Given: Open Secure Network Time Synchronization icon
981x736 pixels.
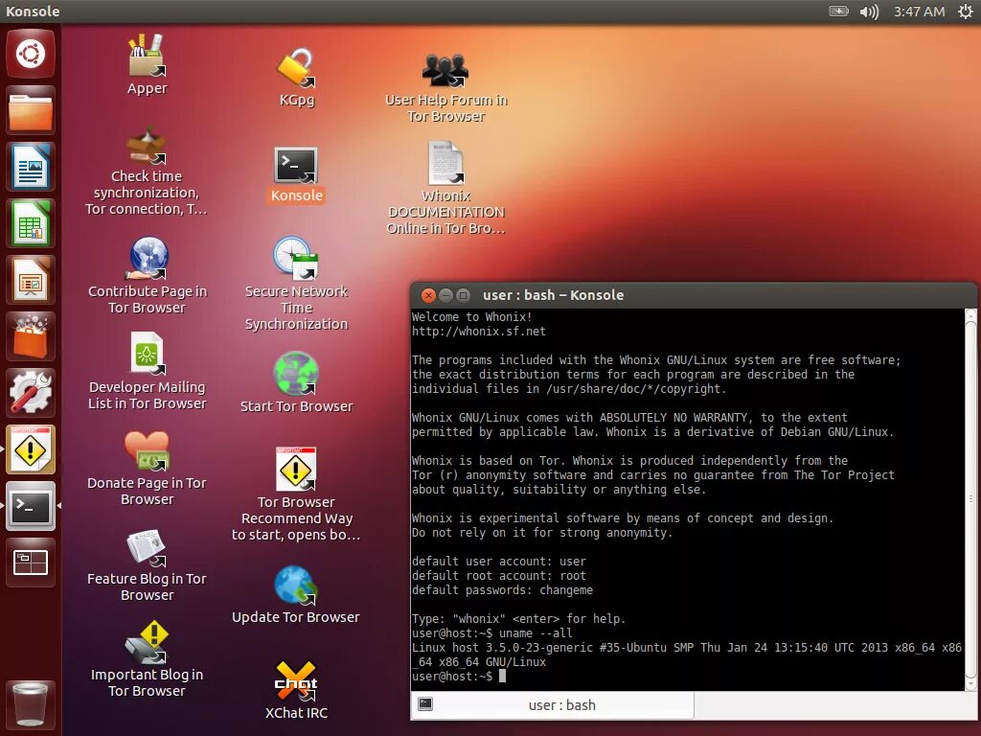Looking at the screenshot, I should 296,284.
